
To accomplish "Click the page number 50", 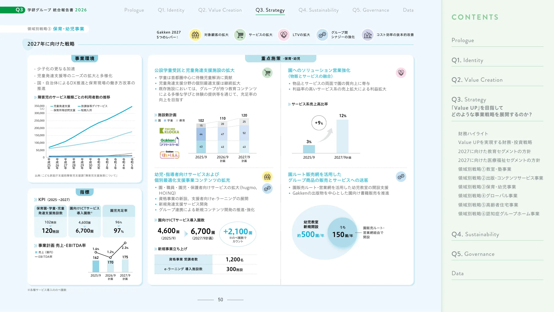I will 220,300.
